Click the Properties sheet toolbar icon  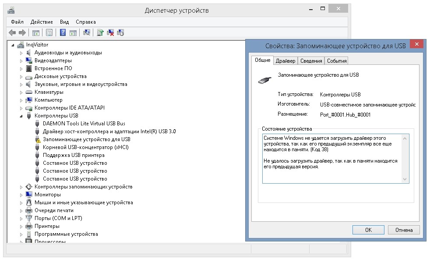49,33
